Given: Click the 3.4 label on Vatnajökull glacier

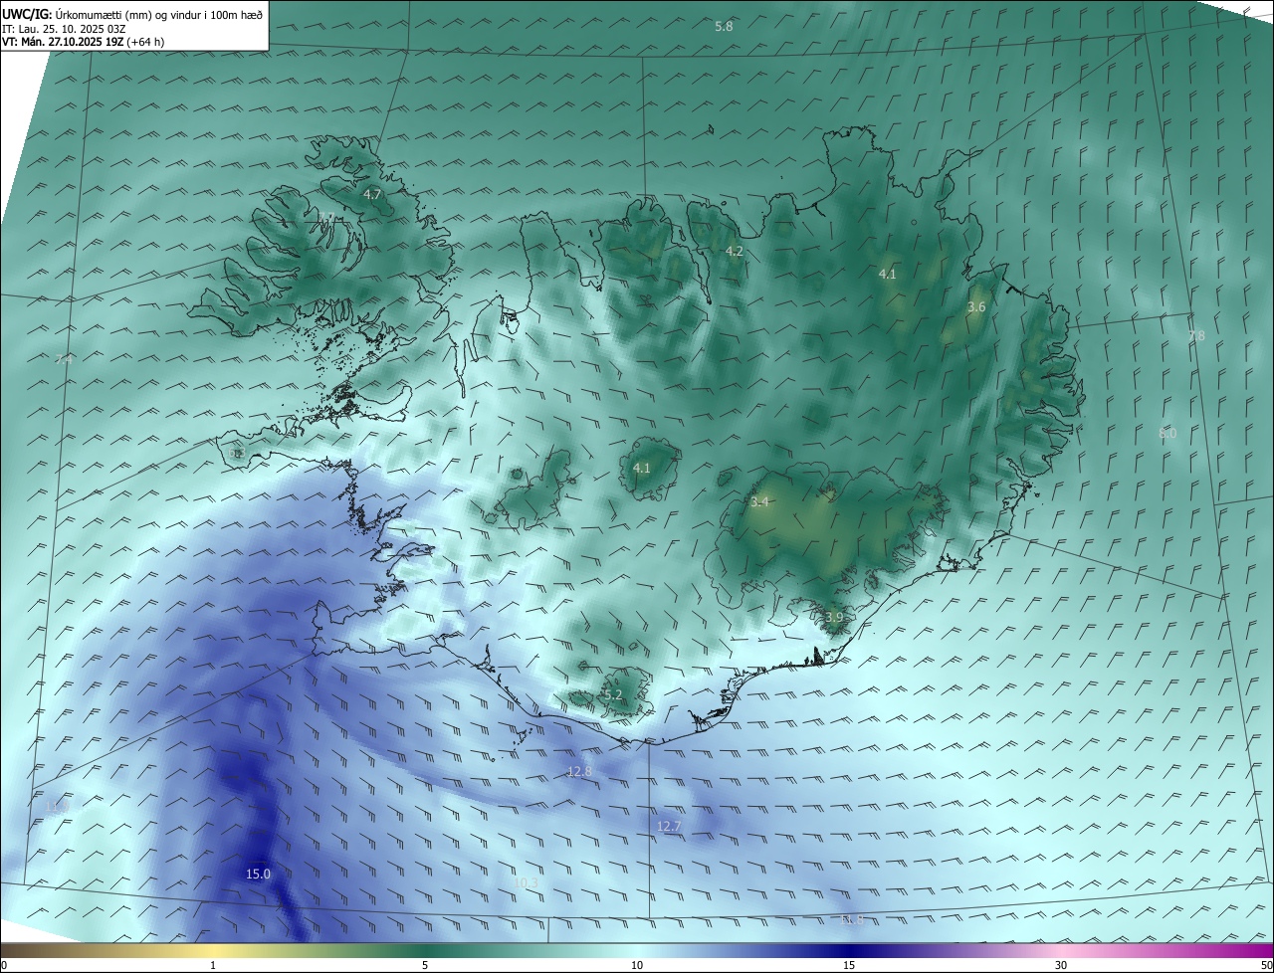Looking at the screenshot, I should [x=759, y=501].
